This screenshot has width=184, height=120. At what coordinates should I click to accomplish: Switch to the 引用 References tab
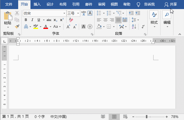pos(76,4)
